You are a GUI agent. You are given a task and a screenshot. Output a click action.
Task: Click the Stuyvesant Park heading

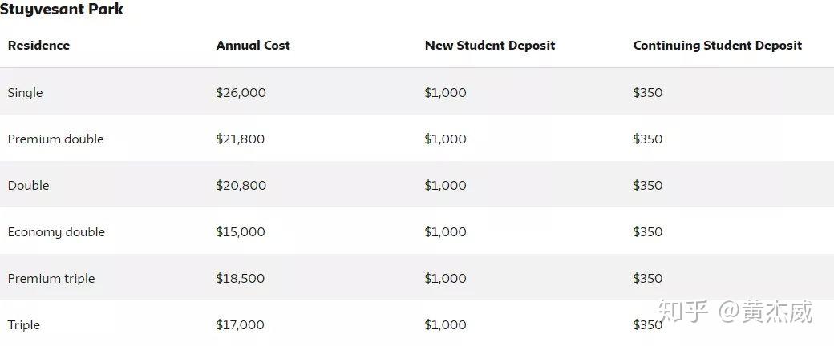(x=62, y=10)
